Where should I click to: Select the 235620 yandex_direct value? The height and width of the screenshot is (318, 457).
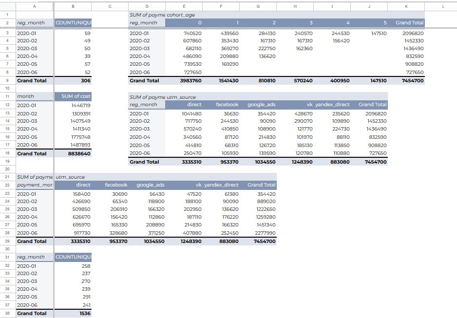tap(332, 113)
